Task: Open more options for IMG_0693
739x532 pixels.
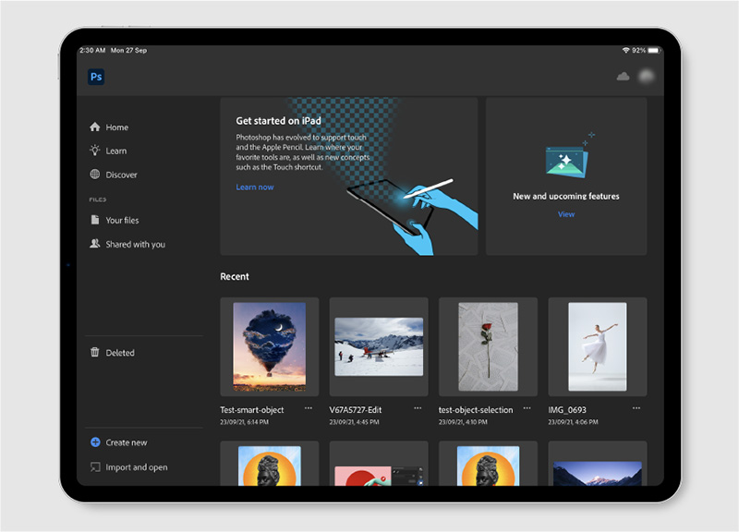Action: pos(636,408)
